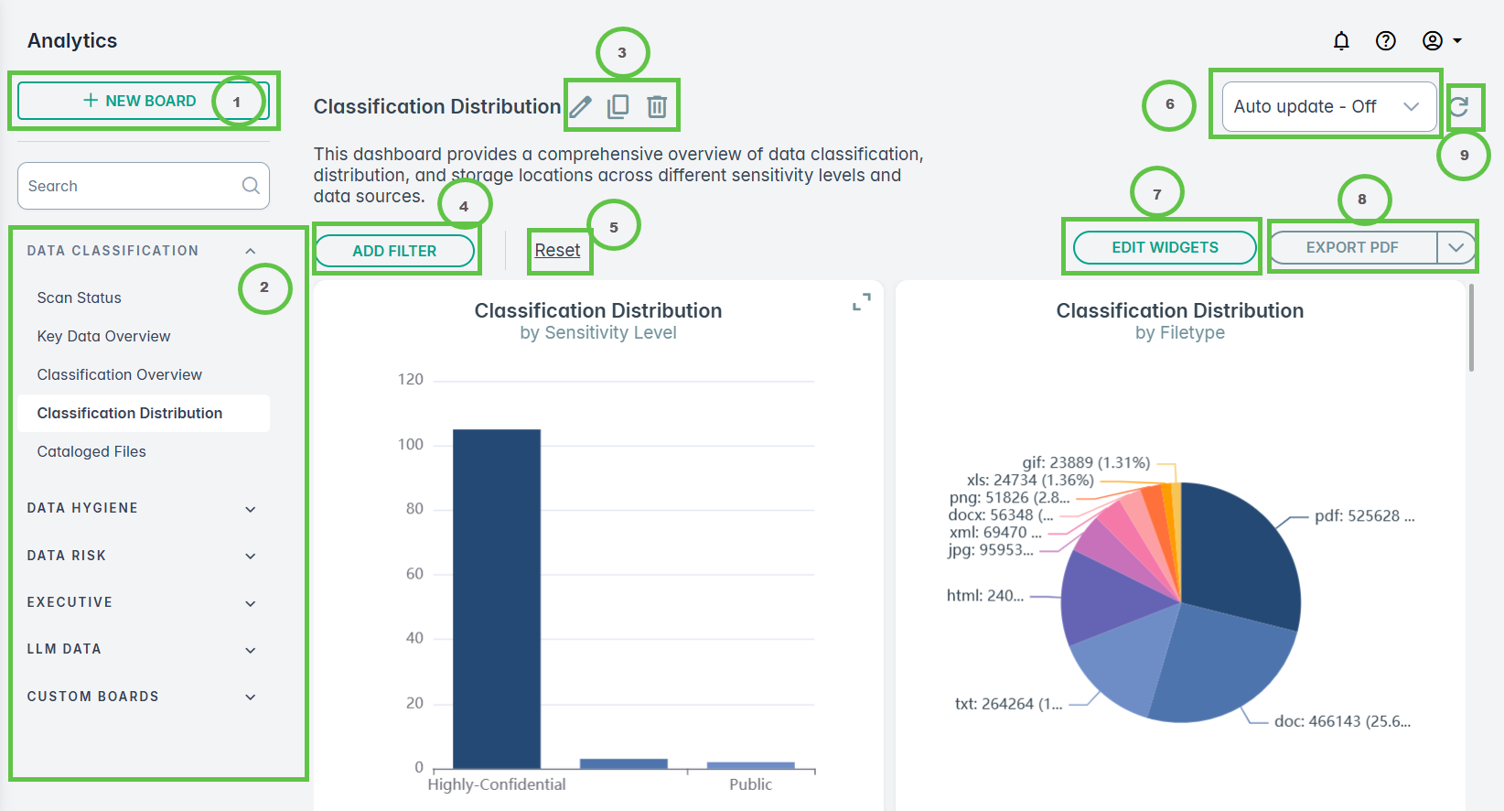The height and width of the screenshot is (811, 1504).
Task: Click the New Board button
Action: click(x=140, y=101)
